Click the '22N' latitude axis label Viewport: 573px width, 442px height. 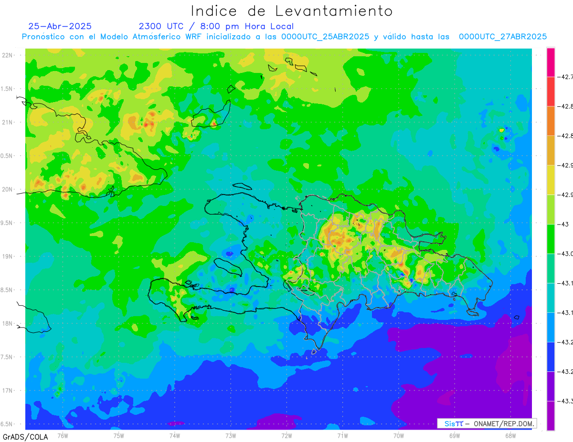point(7,55)
